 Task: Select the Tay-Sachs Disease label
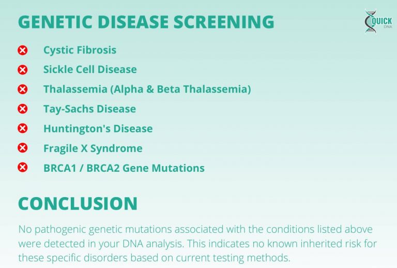tap(89, 109)
